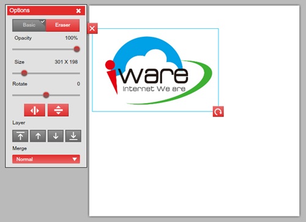This screenshot has height=222, width=306.
Task: Send layer to the very bottom
Action: (73, 136)
